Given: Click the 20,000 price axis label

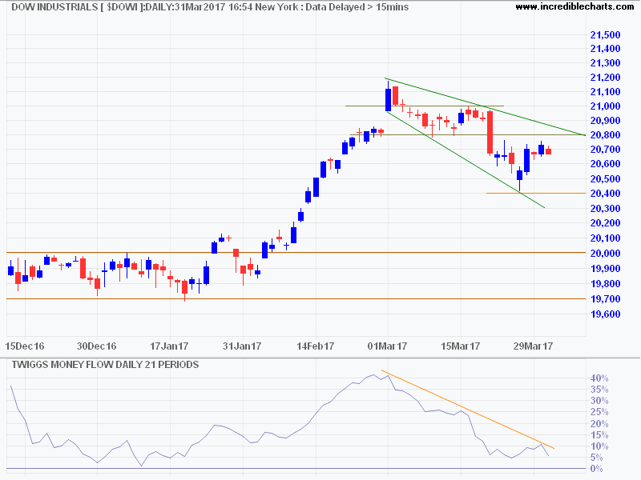Looking at the screenshot, I should [606, 253].
